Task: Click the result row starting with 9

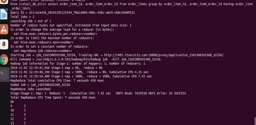Action: 18,106
